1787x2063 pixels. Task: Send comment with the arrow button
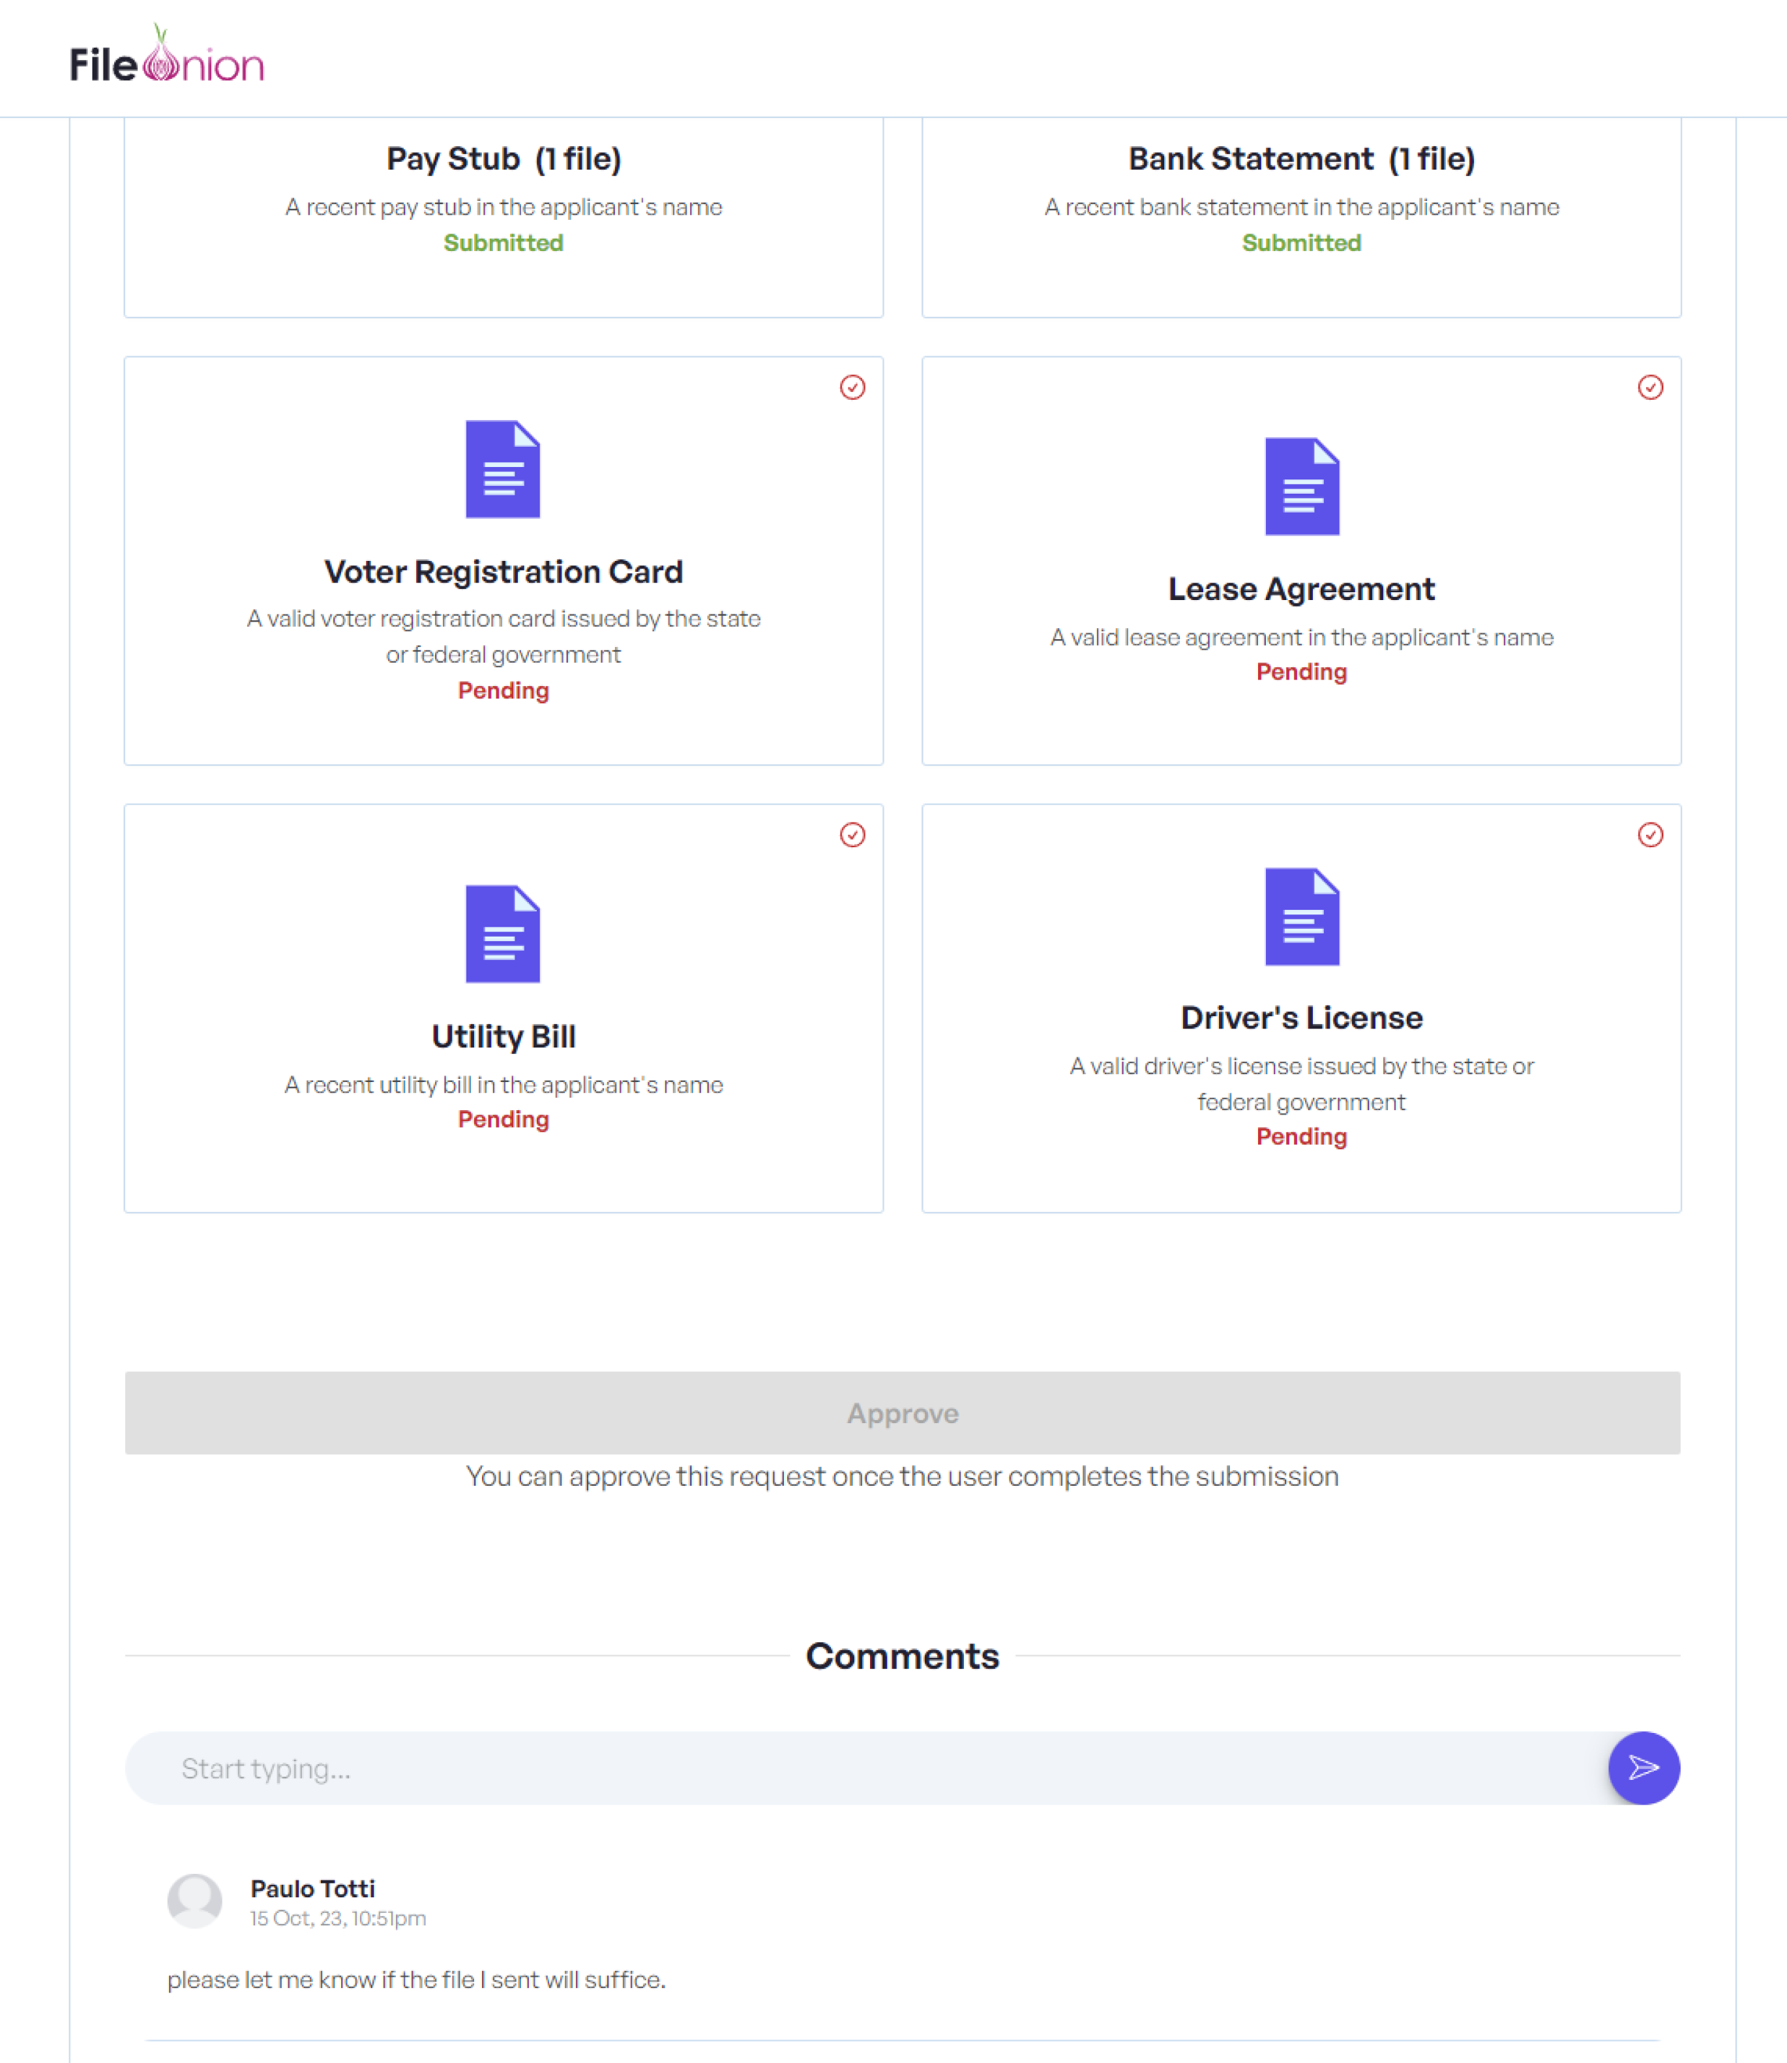pos(1644,1768)
